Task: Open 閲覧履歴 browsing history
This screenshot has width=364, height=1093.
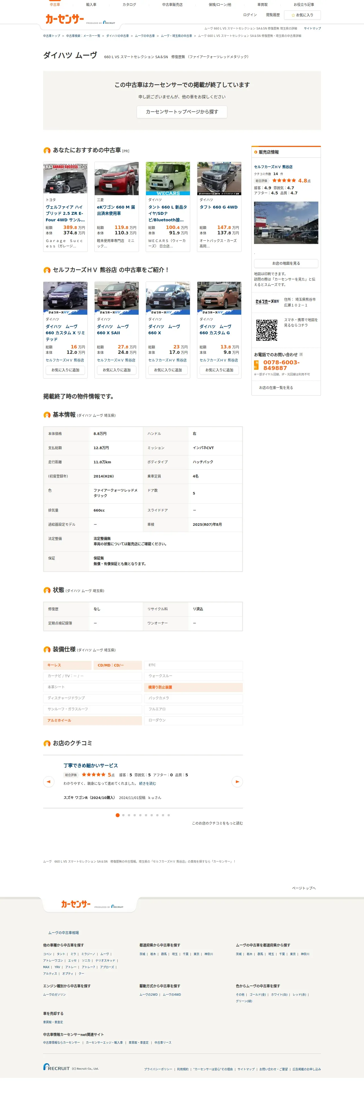Action: (x=273, y=15)
